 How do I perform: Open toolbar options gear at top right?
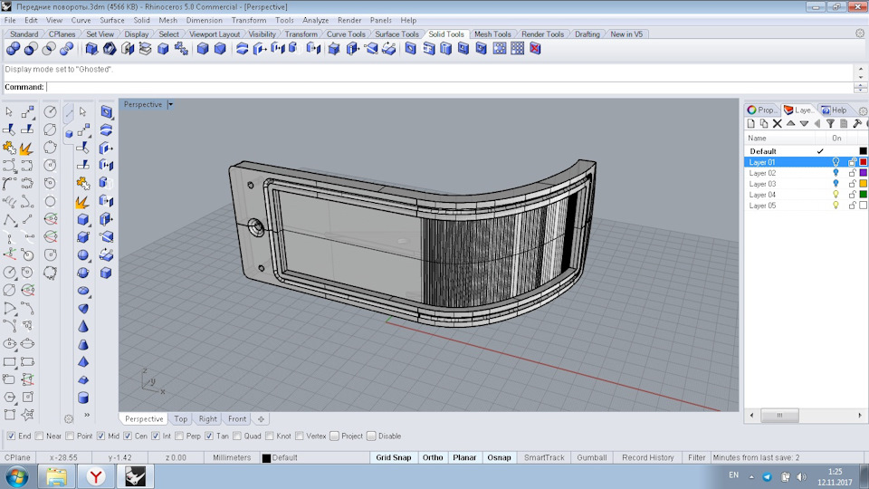pyautogui.click(x=860, y=34)
